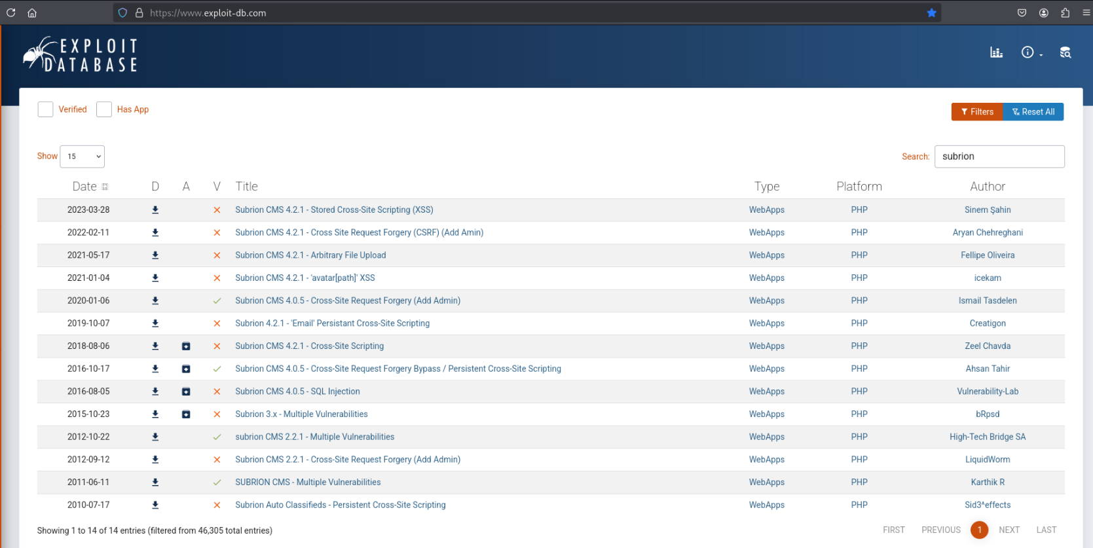Open SUBRION CMS Multiple Vulnerabilities link
Image resolution: width=1093 pixels, height=548 pixels.
coord(308,483)
